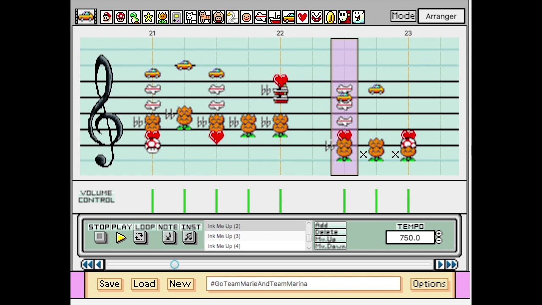The width and height of the screenshot is (542, 305).
Task: Click the Delete button
Action: [x=330, y=232]
